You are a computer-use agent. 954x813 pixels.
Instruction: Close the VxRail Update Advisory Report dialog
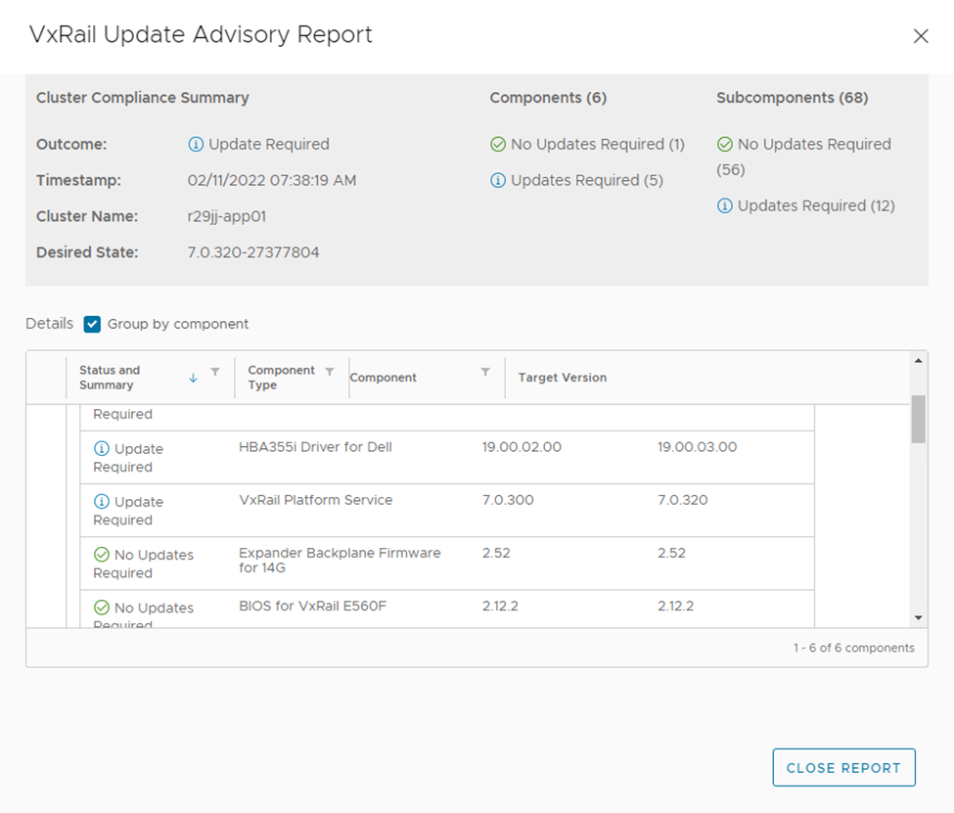[921, 36]
